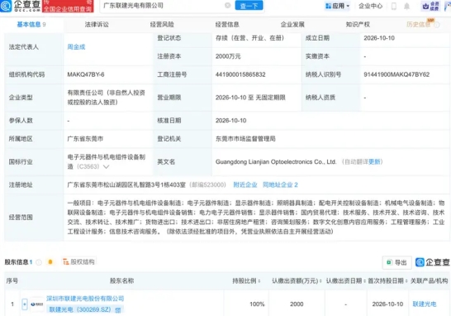
Task: Click the Qcc logo icon
Action: [x=6, y=6]
